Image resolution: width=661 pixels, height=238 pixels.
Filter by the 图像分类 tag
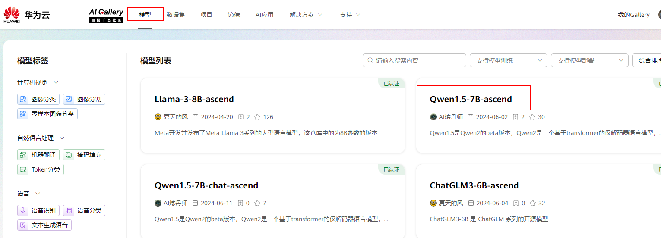point(38,99)
